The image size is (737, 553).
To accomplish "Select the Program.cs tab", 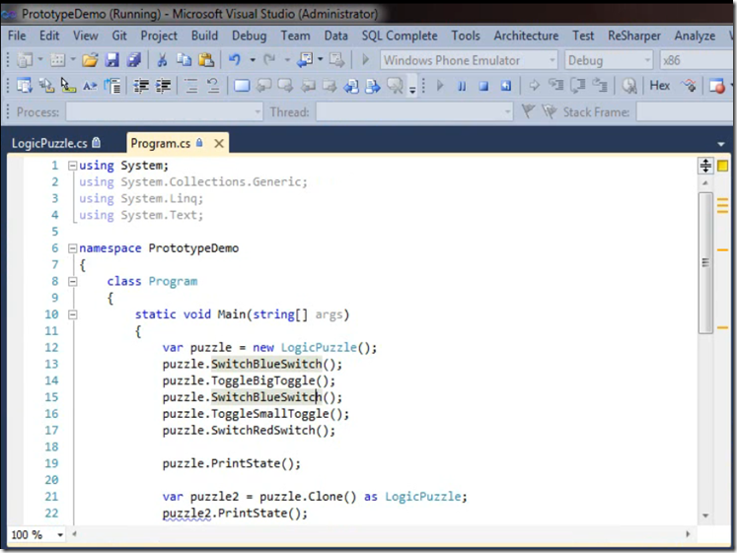I will [161, 143].
